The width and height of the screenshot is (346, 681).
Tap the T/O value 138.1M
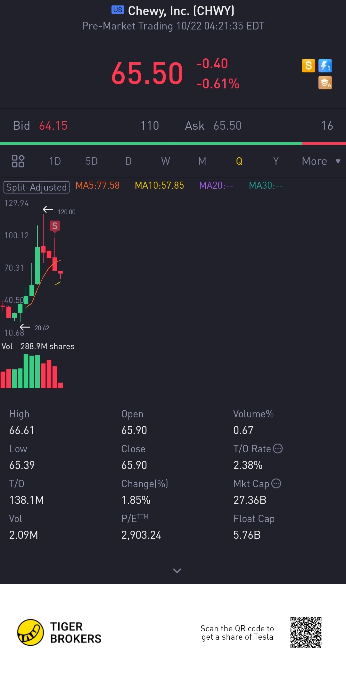[27, 500]
